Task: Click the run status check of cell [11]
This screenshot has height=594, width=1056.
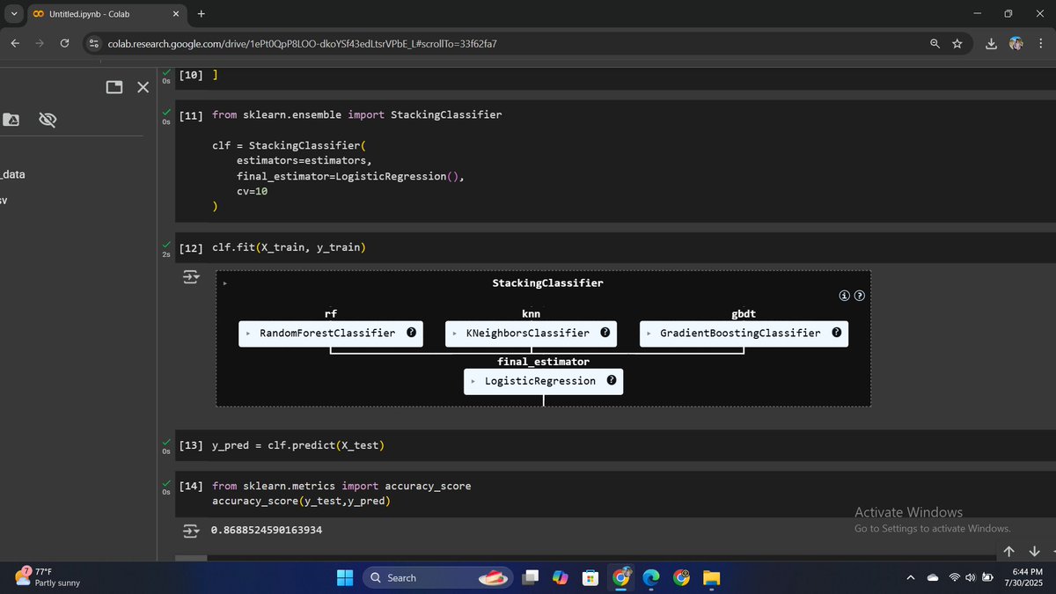Action: click(x=166, y=112)
